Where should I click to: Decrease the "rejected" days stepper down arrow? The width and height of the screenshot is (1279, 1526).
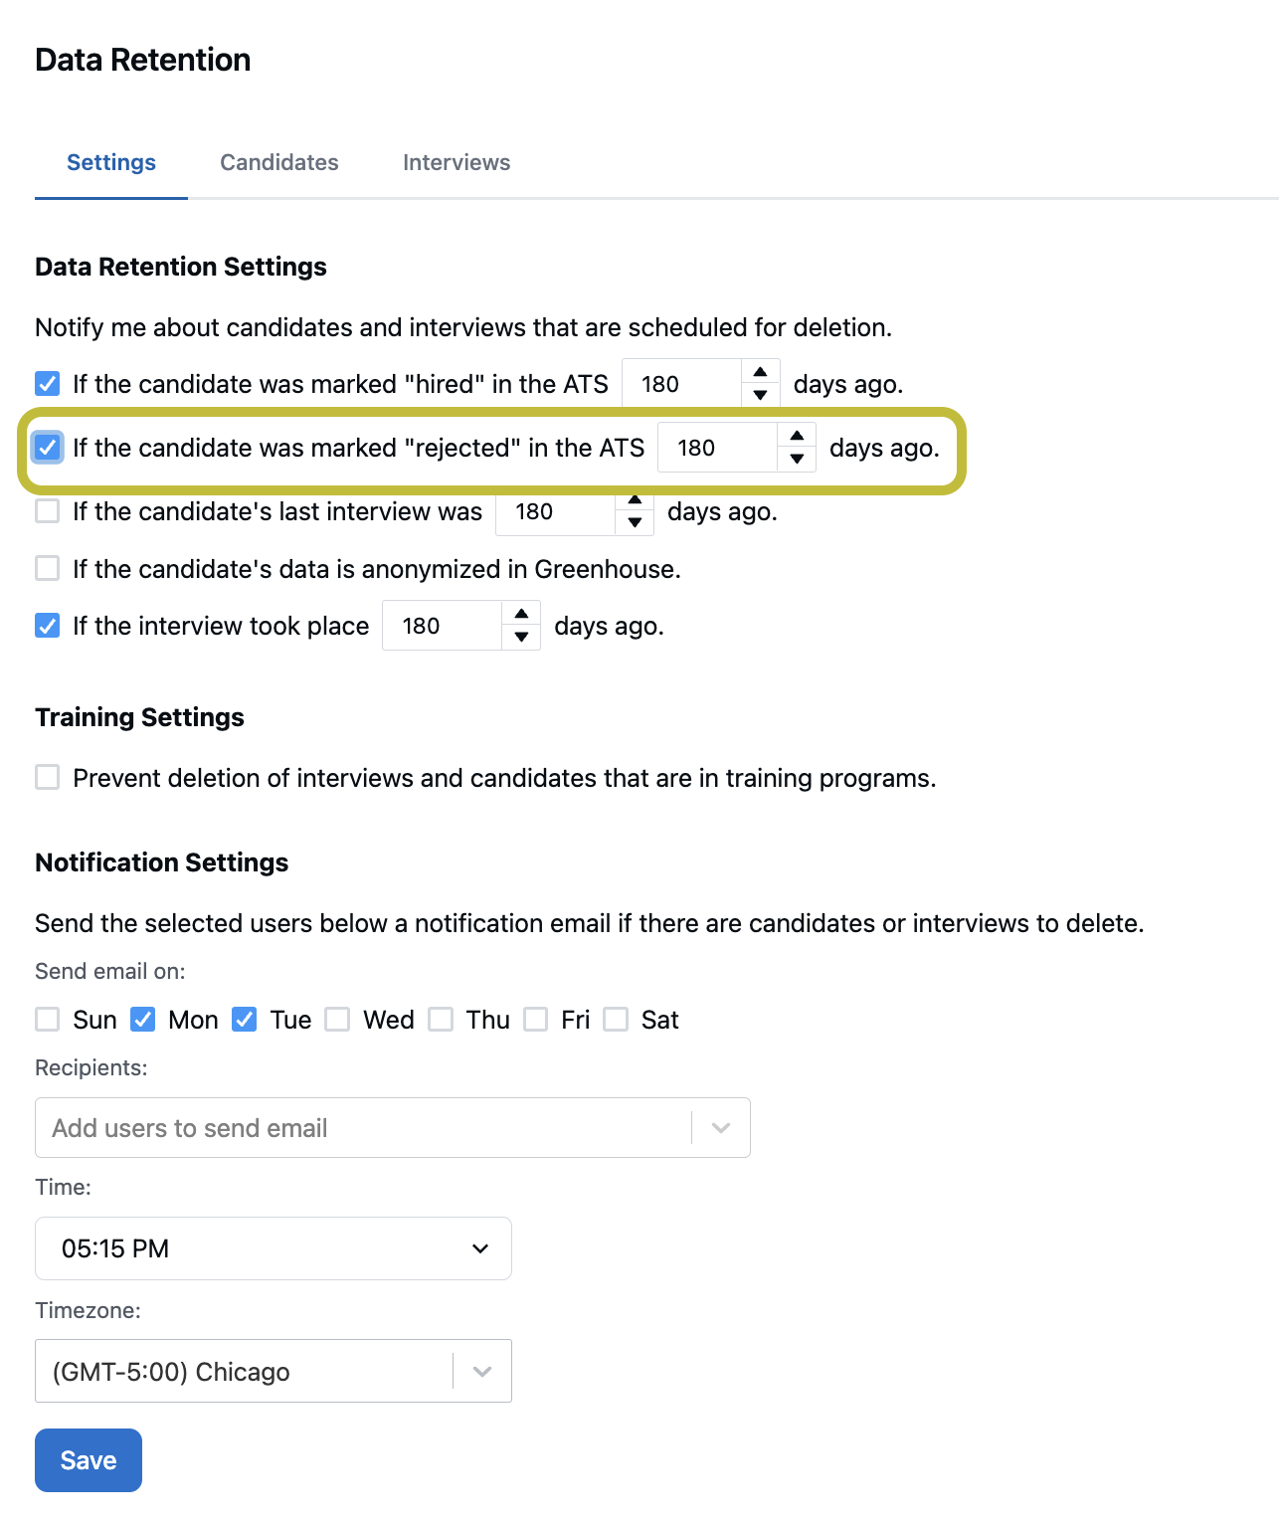[x=797, y=459]
